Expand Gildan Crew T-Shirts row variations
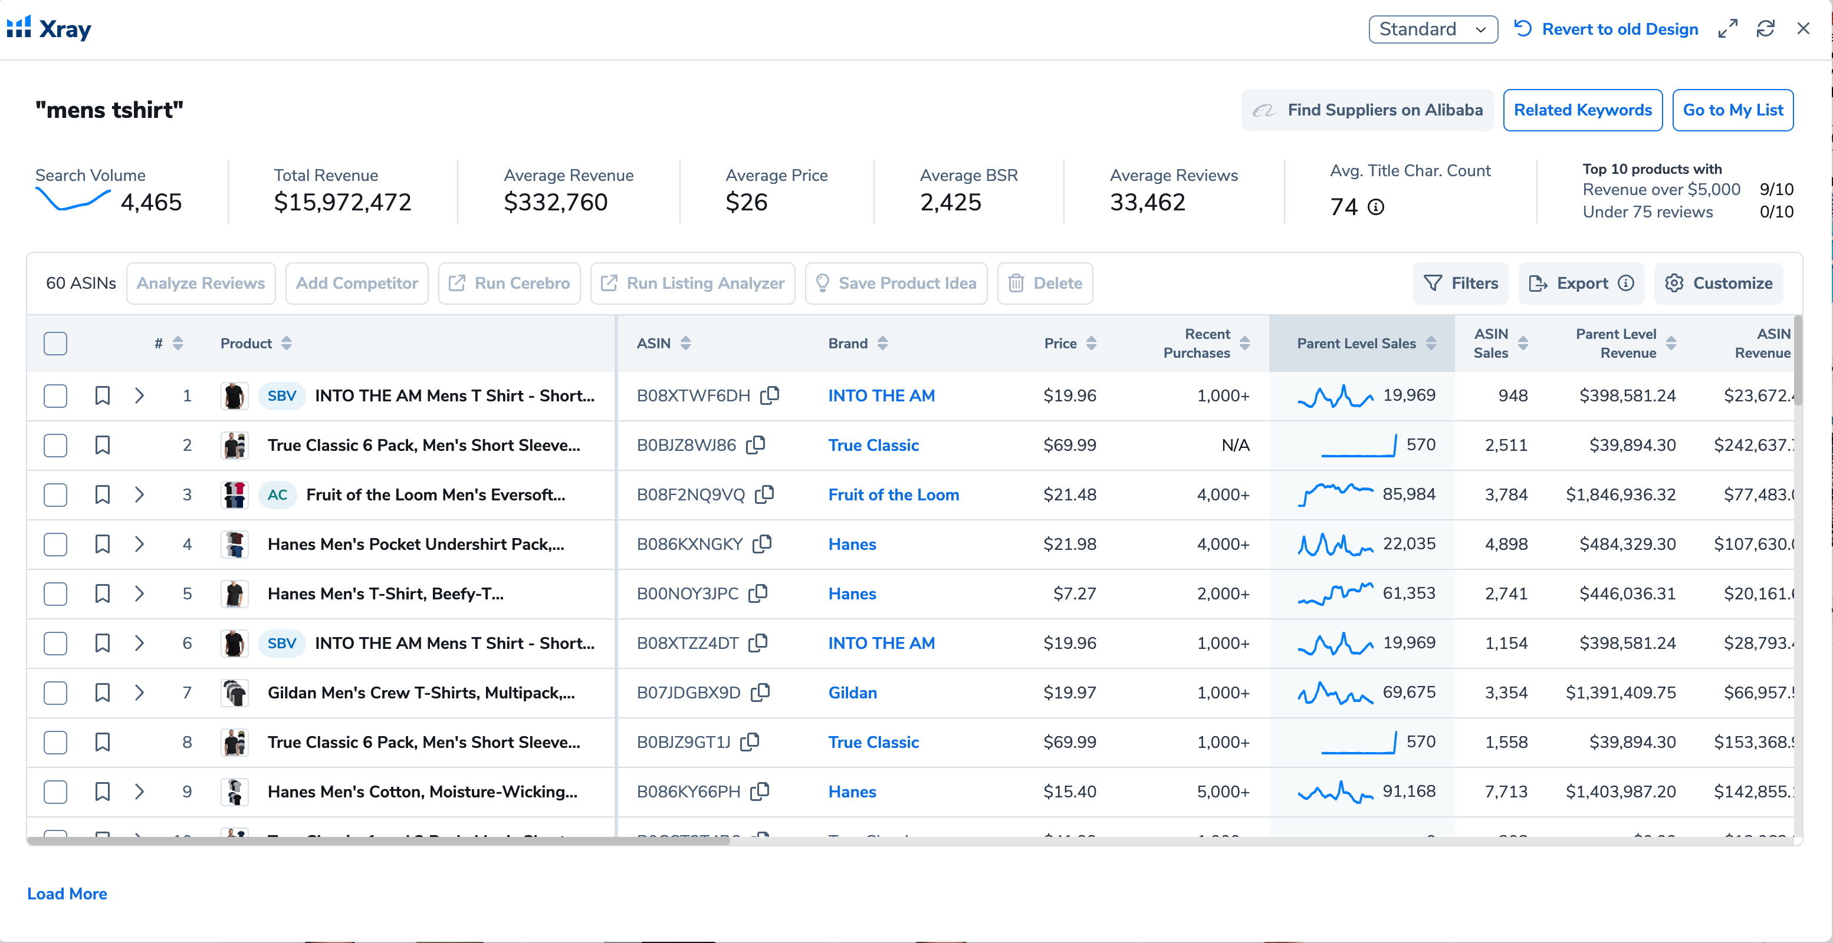1833x943 pixels. (x=139, y=692)
